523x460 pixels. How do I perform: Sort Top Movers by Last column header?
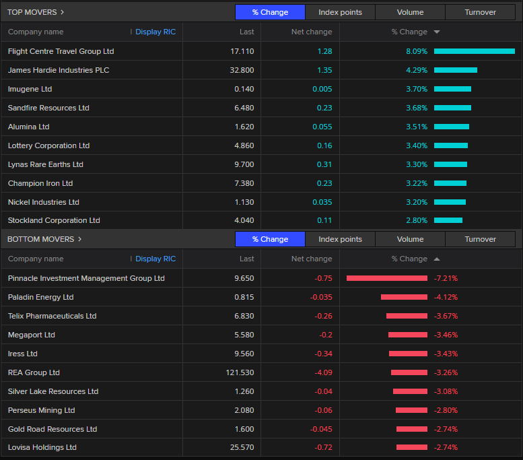247,32
